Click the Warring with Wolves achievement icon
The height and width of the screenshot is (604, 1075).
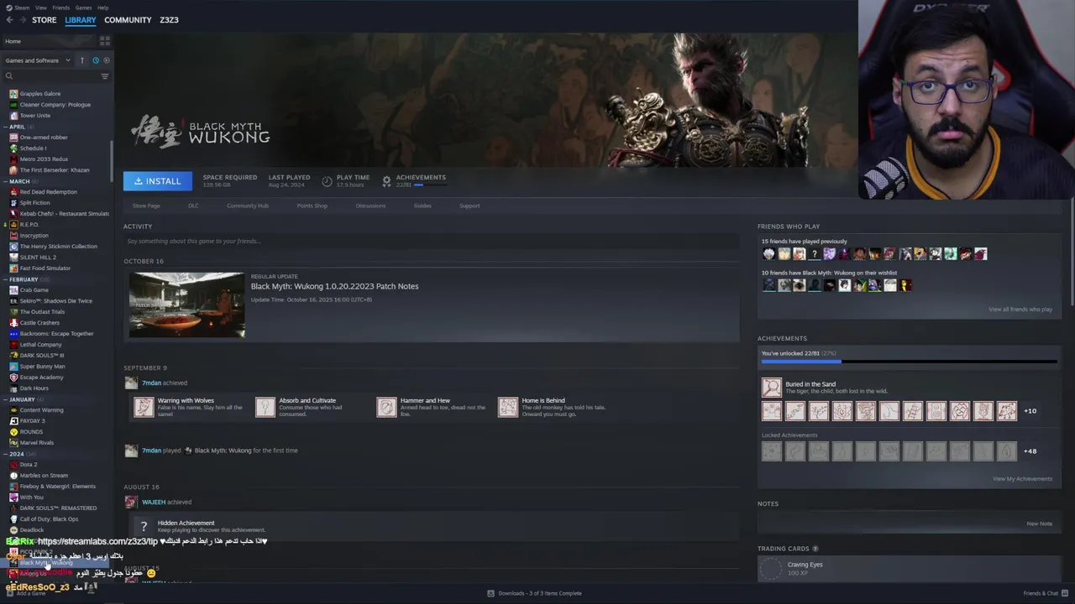point(144,407)
